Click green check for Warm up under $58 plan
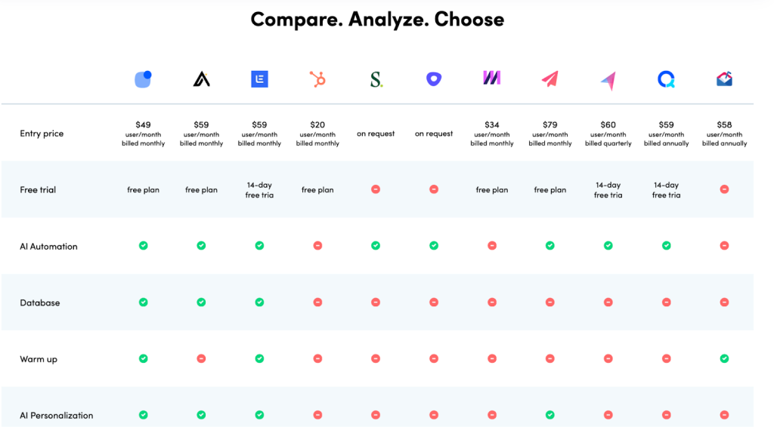 pyautogui.click(x=724, y=358)
